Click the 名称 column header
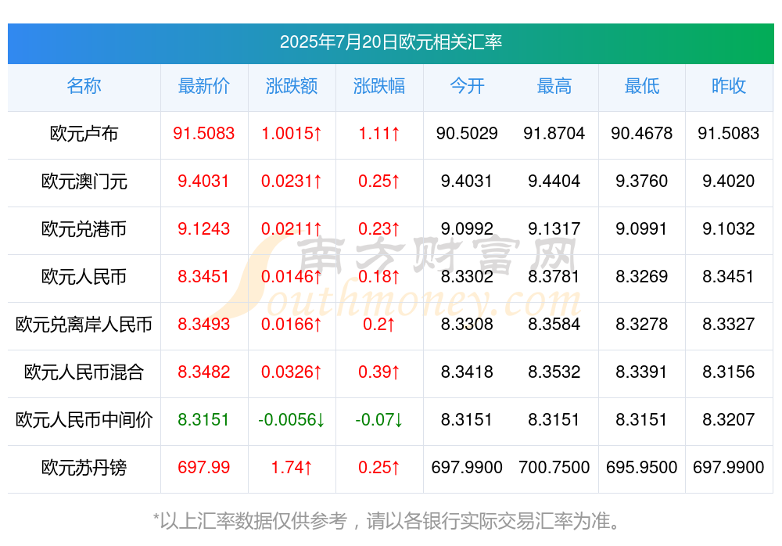The height and width of the screenshot is (546, 782). pyautogui.click(x=84, y=86)
